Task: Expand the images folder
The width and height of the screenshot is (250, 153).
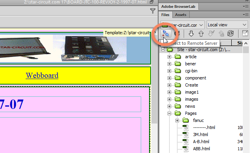Action: point(169,99)
